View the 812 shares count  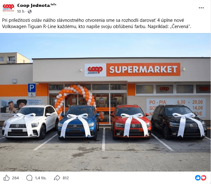pyautogui.click(x=66, y=178)
